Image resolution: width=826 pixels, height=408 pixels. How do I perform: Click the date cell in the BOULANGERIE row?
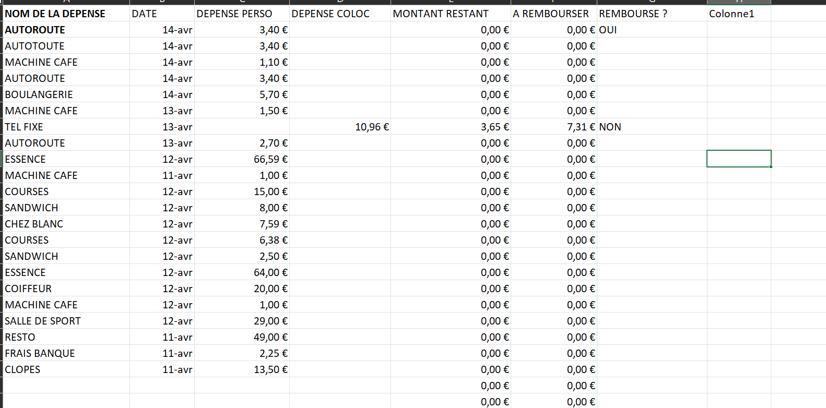click(x=162, y=94)
